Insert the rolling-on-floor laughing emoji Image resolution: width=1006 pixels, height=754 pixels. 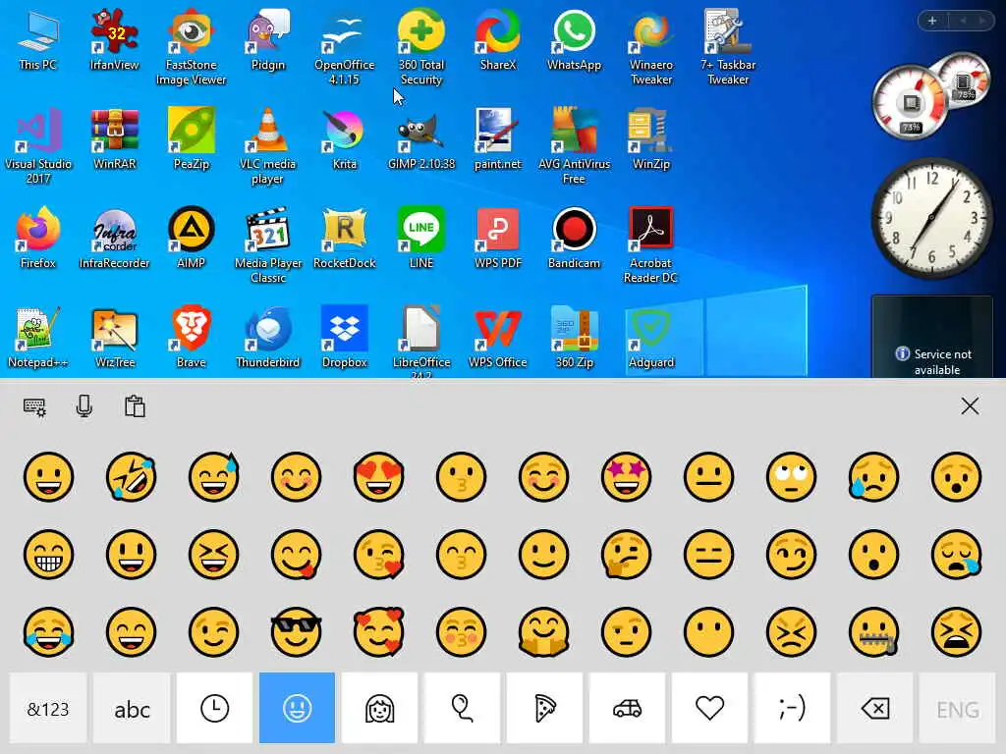click(x=131, y=477)
